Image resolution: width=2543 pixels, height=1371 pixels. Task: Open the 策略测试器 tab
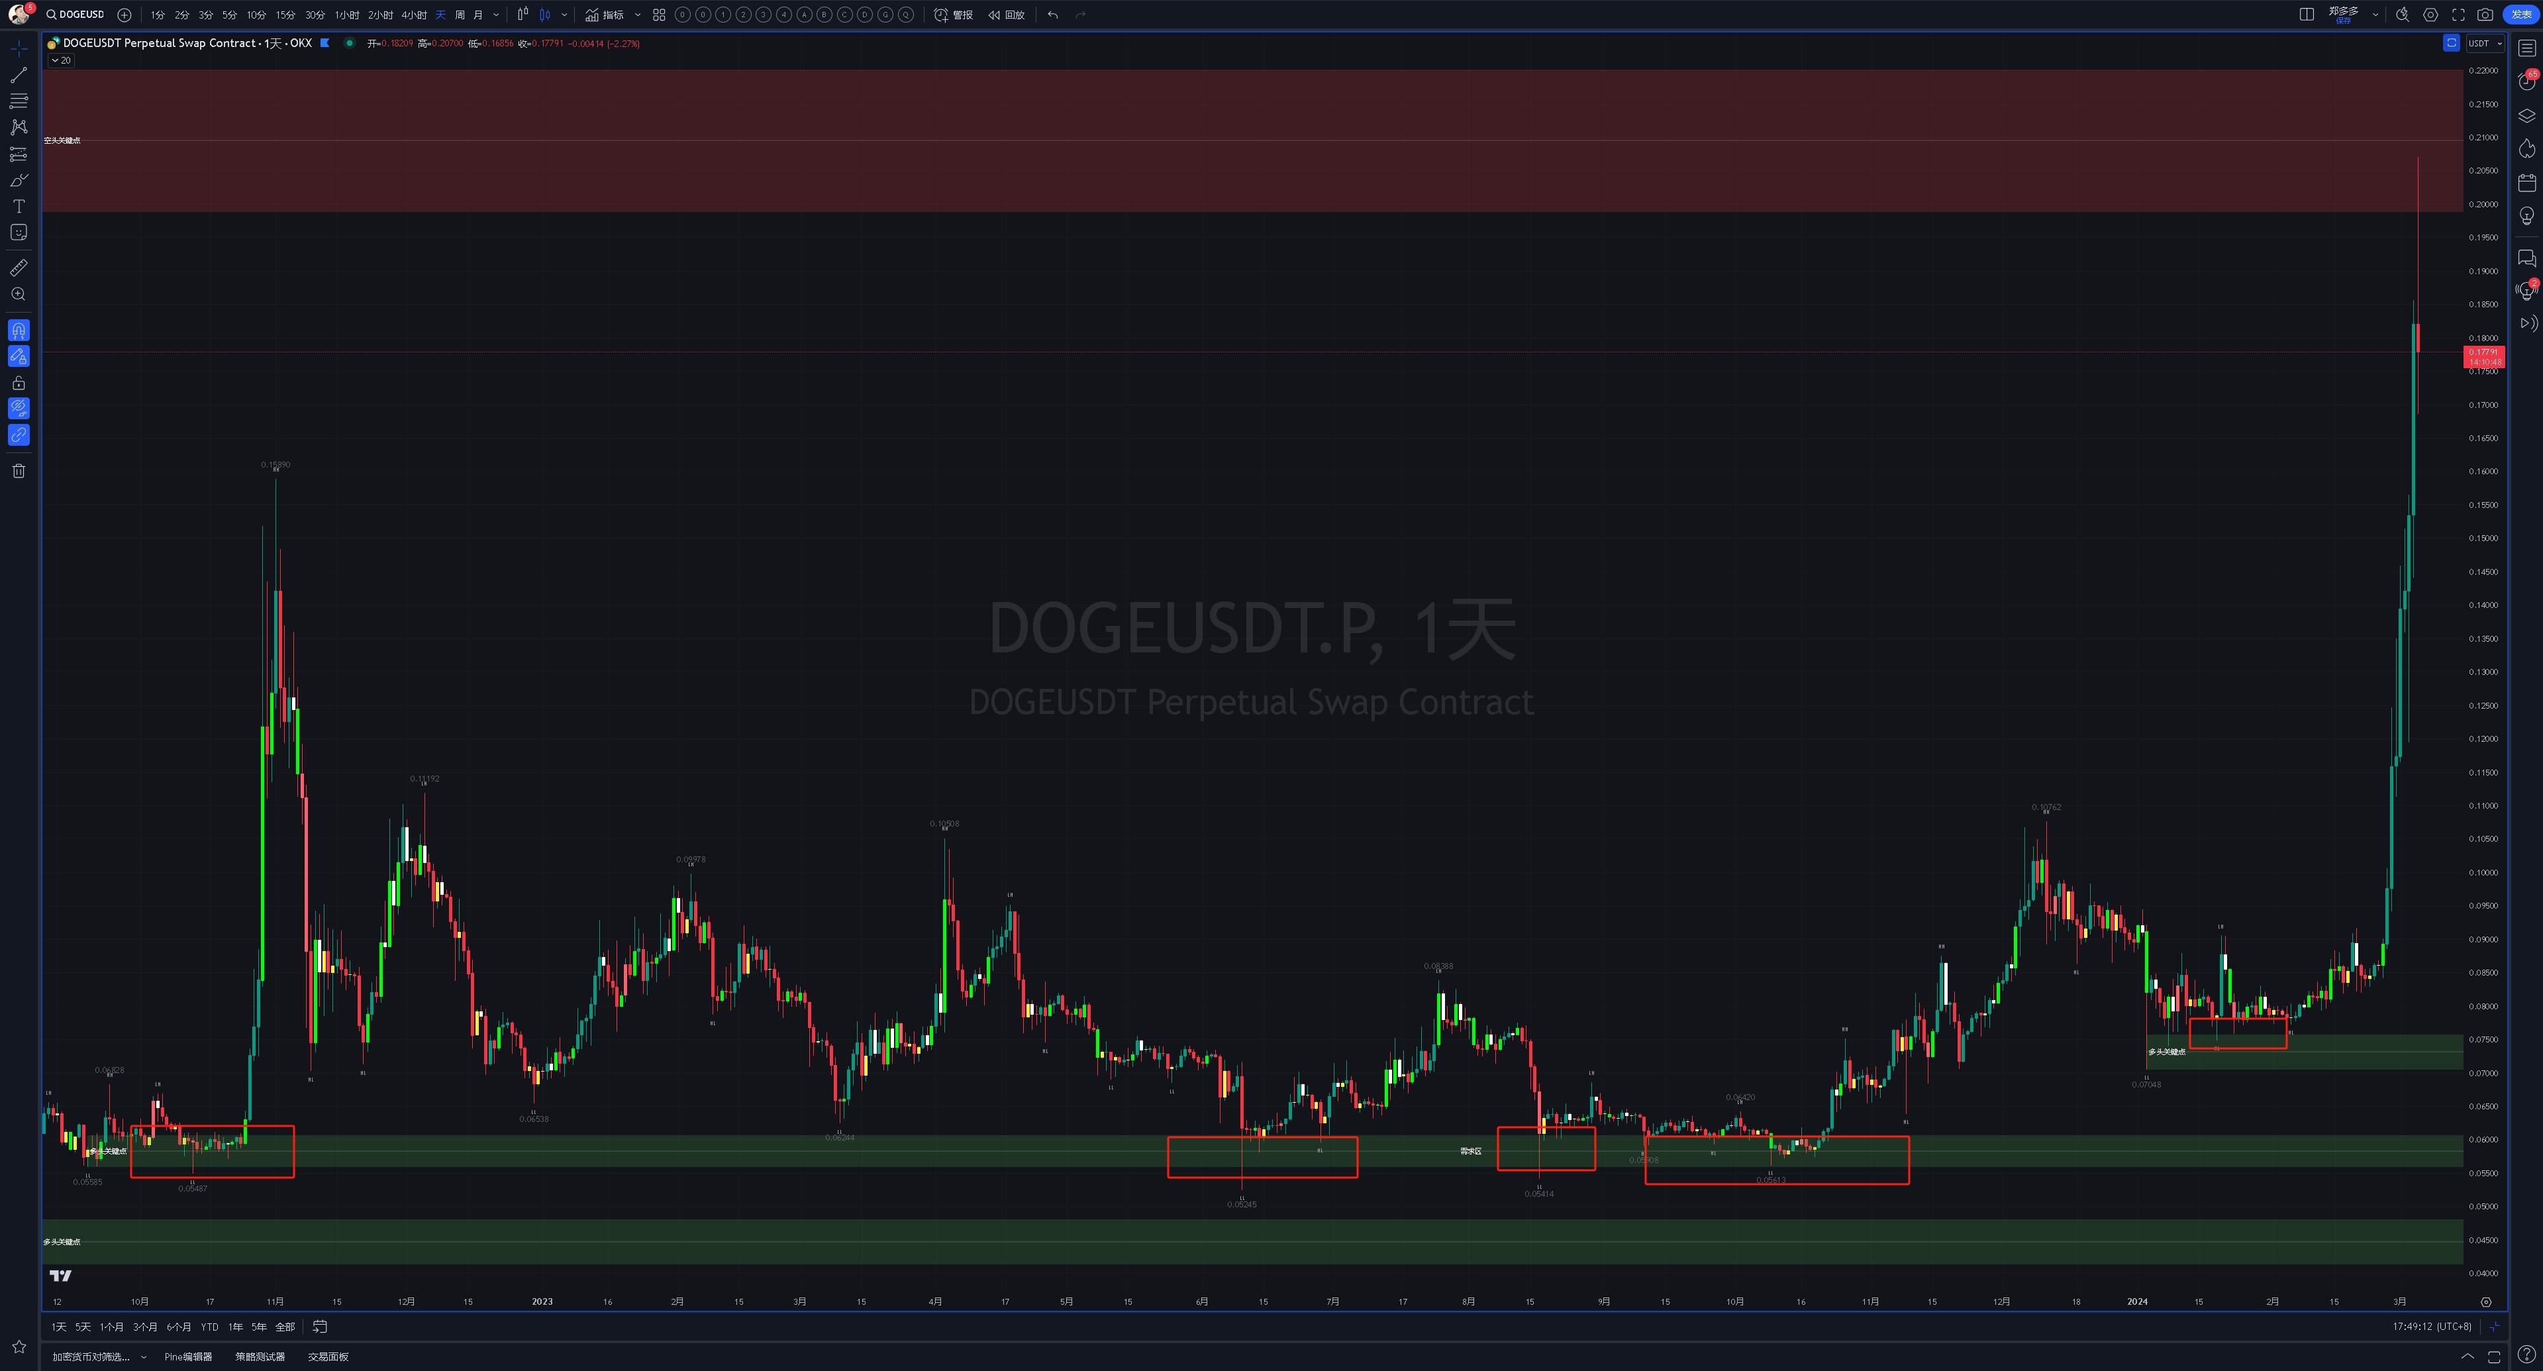click(260, 1356)
